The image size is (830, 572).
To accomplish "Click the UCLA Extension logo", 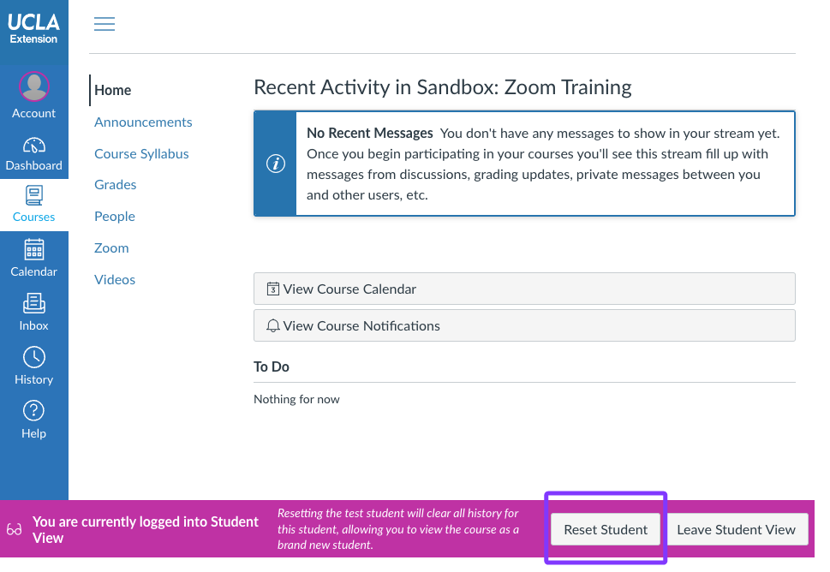I will tap(34, 28).
